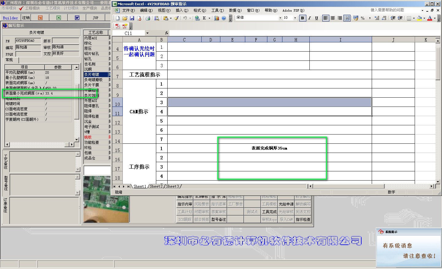The width and height of the screenshot is (442, 269).
Task: Click the Excel Help question mark icon
Action: point(224,18)
